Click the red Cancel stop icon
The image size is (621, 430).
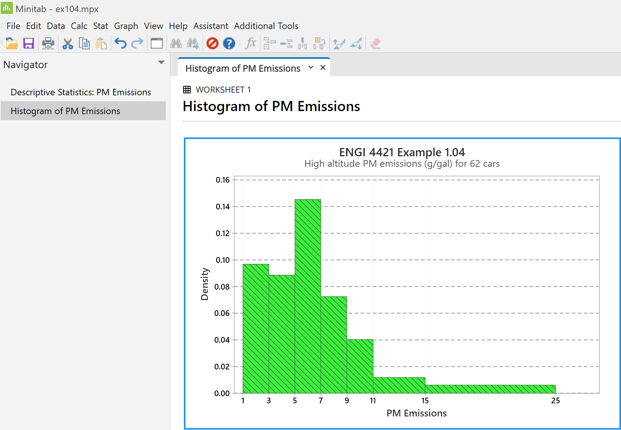tap(213, 44)
